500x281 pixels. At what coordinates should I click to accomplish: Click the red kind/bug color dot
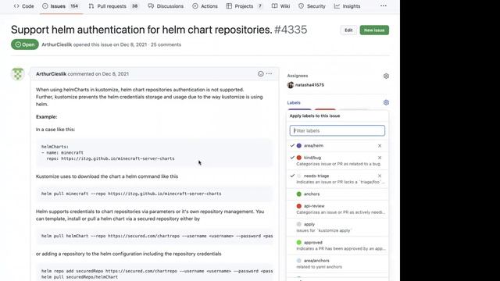coord(298,158)
